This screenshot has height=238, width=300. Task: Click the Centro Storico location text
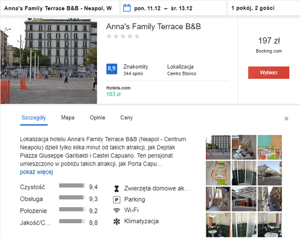tap(181, 74)
